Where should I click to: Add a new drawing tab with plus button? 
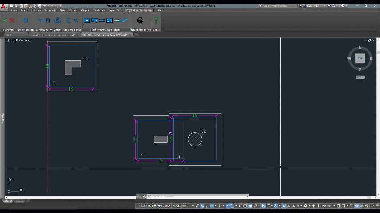pos(137,35)
